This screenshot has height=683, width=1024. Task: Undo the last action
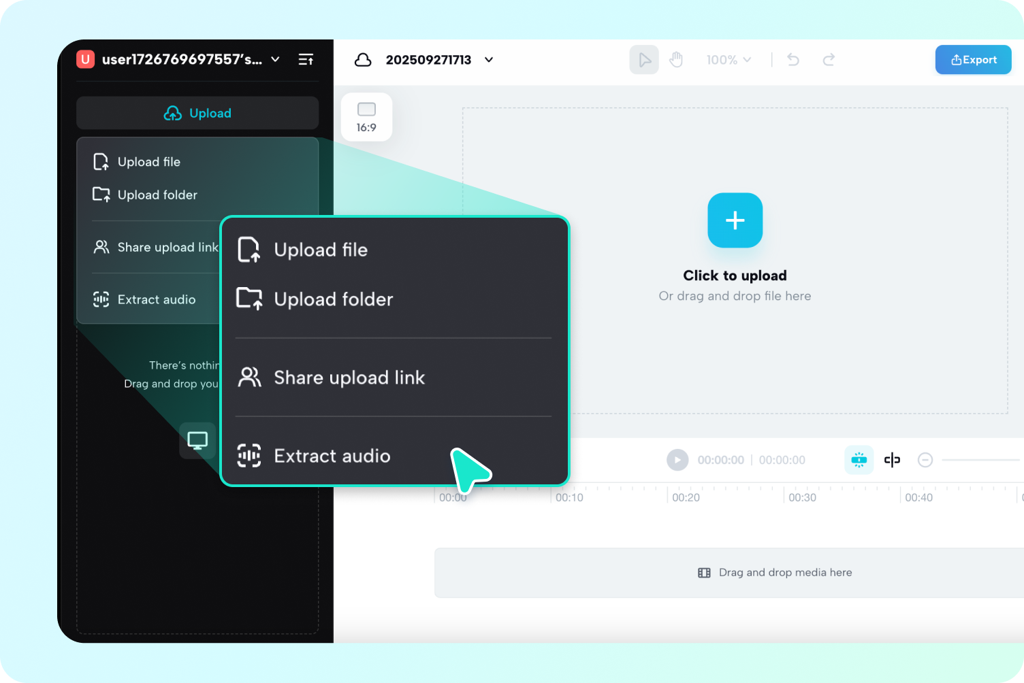(793, 60)
